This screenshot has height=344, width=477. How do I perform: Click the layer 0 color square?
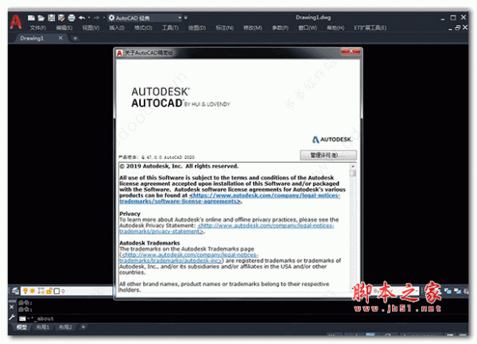(56, 291)
